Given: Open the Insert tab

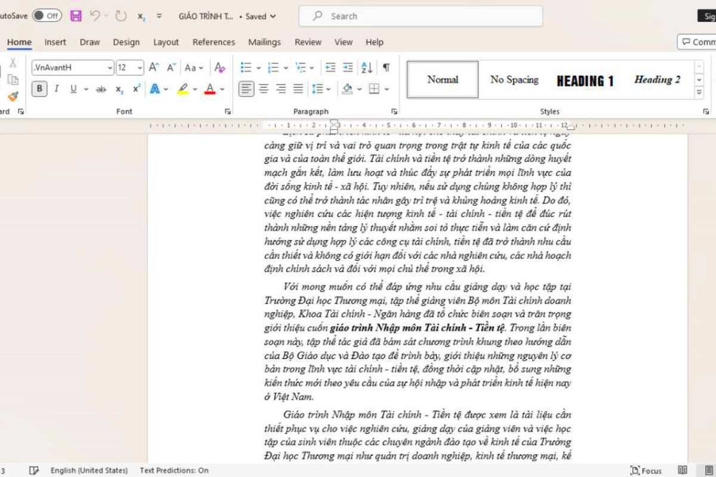Looking at the screenshot, I should pos(55,42).
